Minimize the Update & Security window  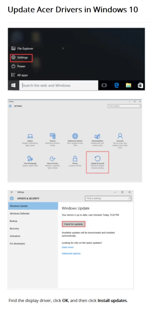click(115, 192)
